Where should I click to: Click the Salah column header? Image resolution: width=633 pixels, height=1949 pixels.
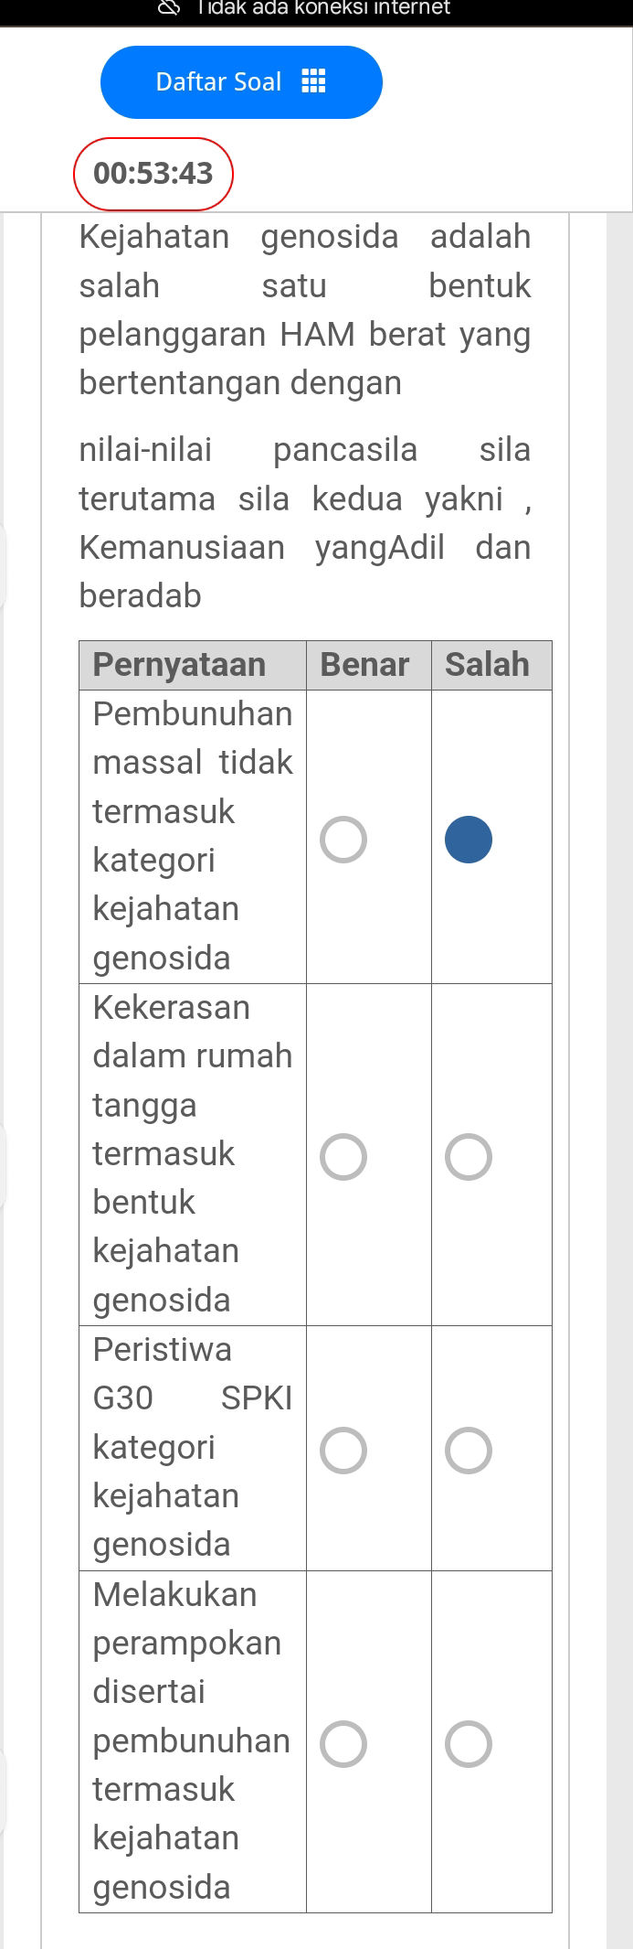(x=490, y=665)
